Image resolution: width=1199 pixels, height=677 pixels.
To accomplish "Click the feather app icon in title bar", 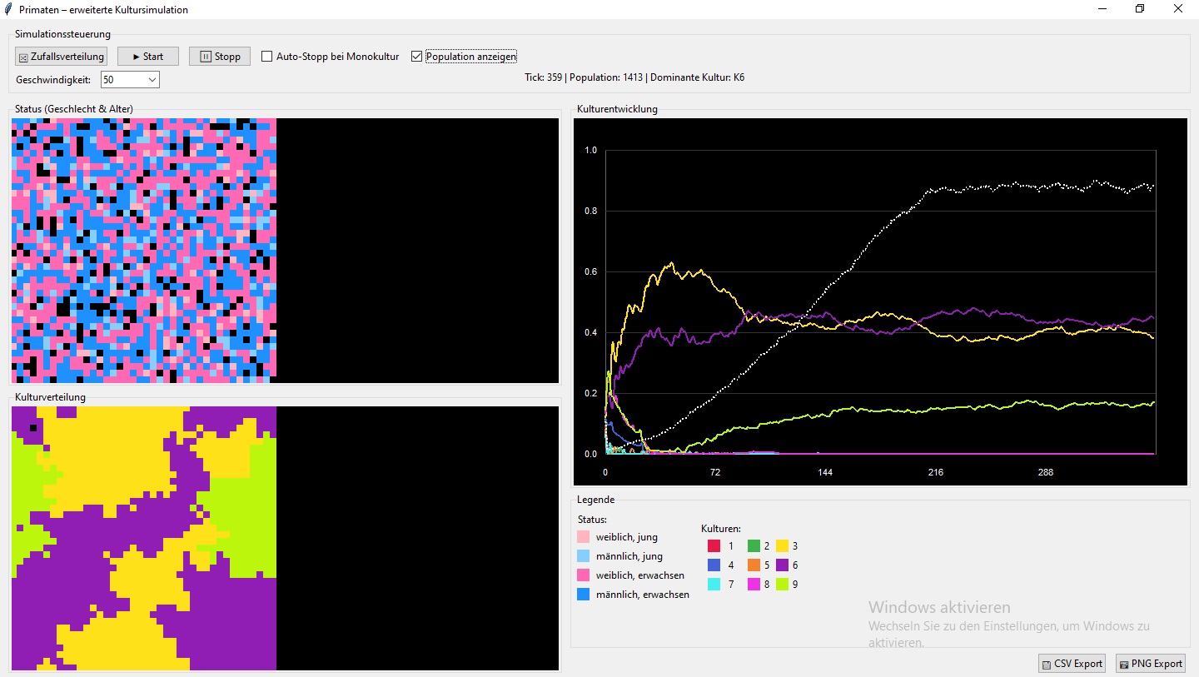I will 8,9.
